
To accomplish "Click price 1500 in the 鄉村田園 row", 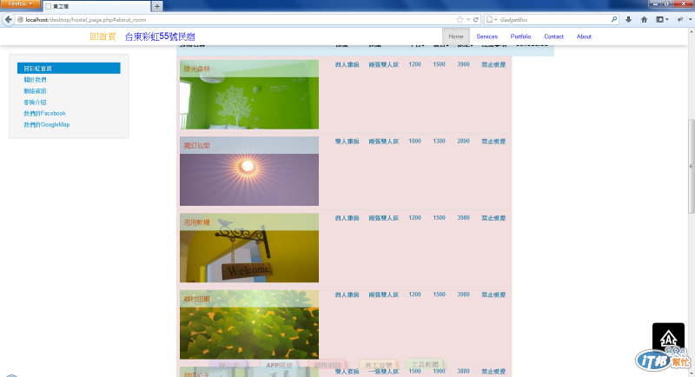I will coord(440,294).
